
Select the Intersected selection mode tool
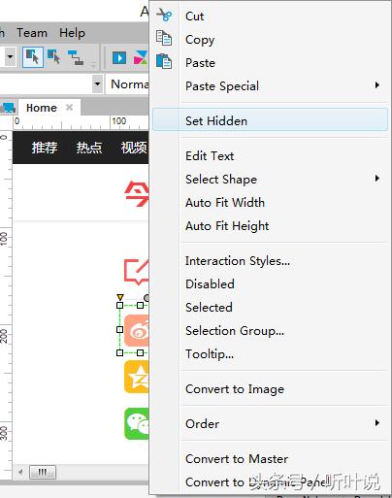[33, 57]
